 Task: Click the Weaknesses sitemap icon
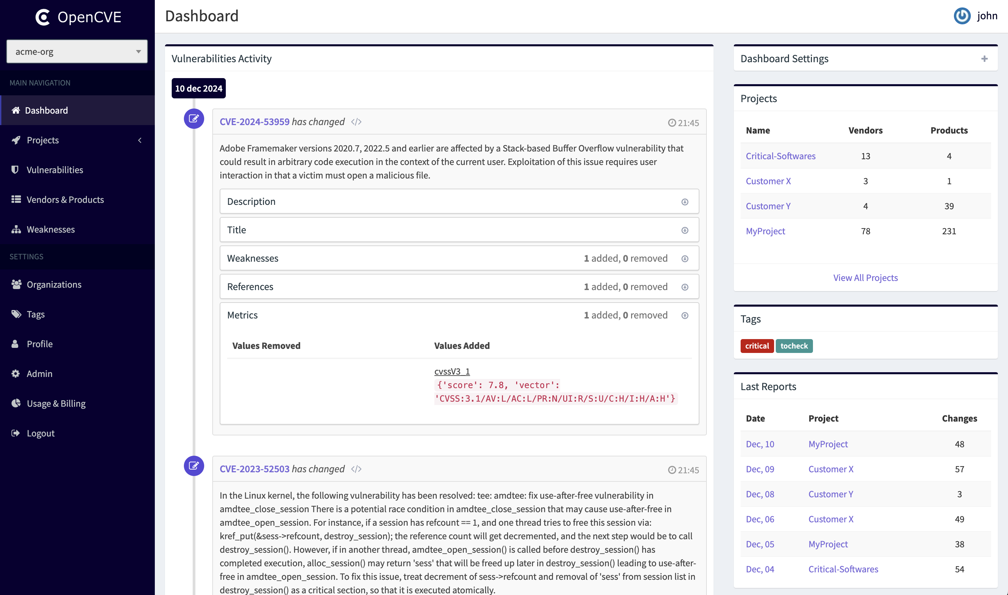tap(15, 229)
